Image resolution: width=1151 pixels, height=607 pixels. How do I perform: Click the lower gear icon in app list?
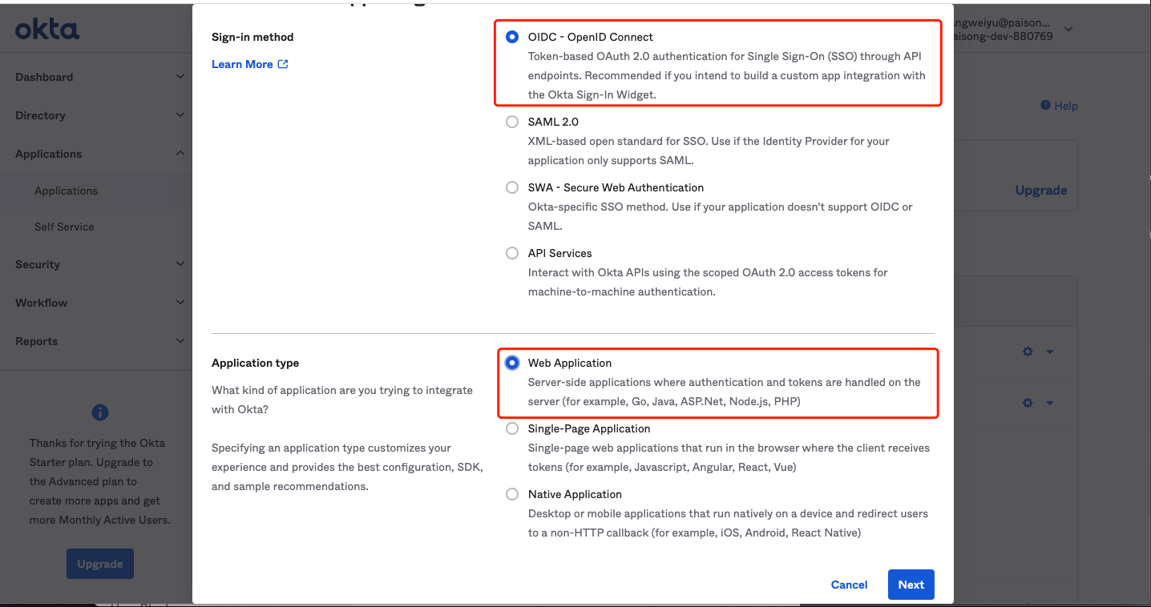1028,403
